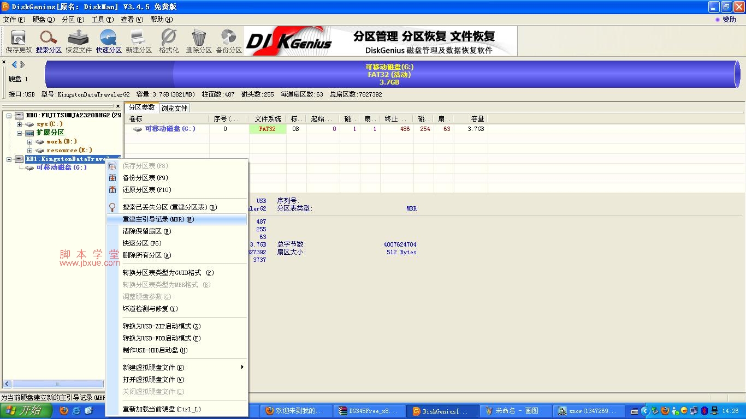Expand the resource(E:) tree node
746x419 pixels.
(x=29, y=151)
